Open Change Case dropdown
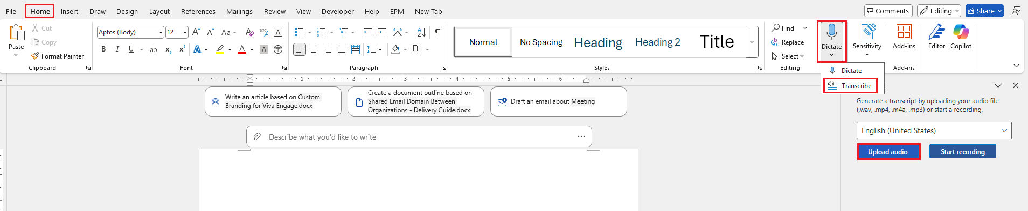 click(x=229, y=32)
